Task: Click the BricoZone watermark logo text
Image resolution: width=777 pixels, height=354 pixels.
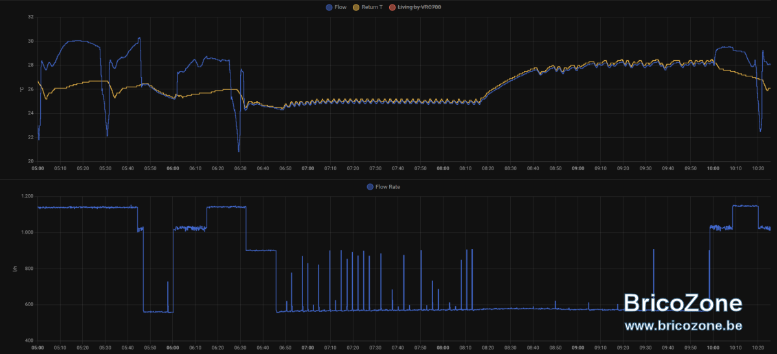Action: point(683,303)
